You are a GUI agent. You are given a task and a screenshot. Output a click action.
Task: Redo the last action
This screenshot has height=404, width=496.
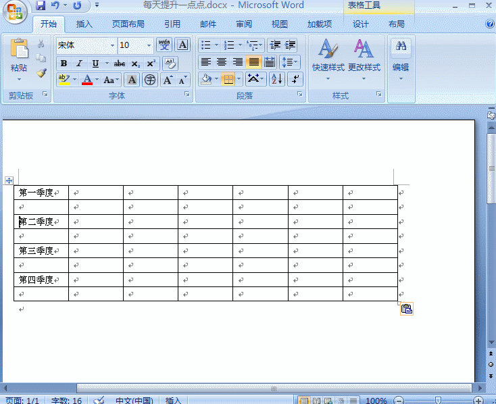point(77,5)
